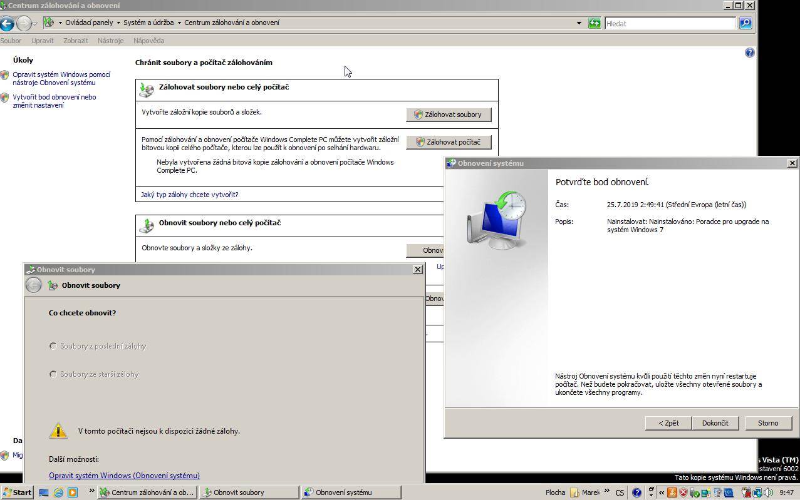800x500 pixels.
Task: Click the Zálohovat počítač button
Action: [x=449, y=142]
